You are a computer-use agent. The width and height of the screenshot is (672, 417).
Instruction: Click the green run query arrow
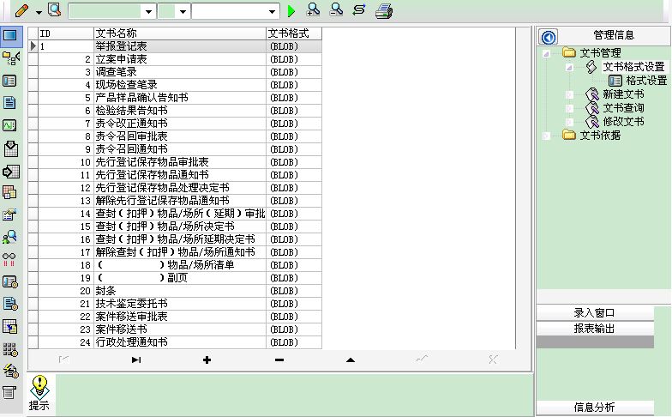click(x=291, y=11)
